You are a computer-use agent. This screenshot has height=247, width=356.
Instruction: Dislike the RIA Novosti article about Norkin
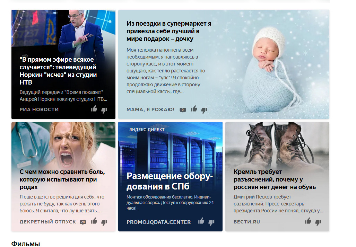(104, 110)
